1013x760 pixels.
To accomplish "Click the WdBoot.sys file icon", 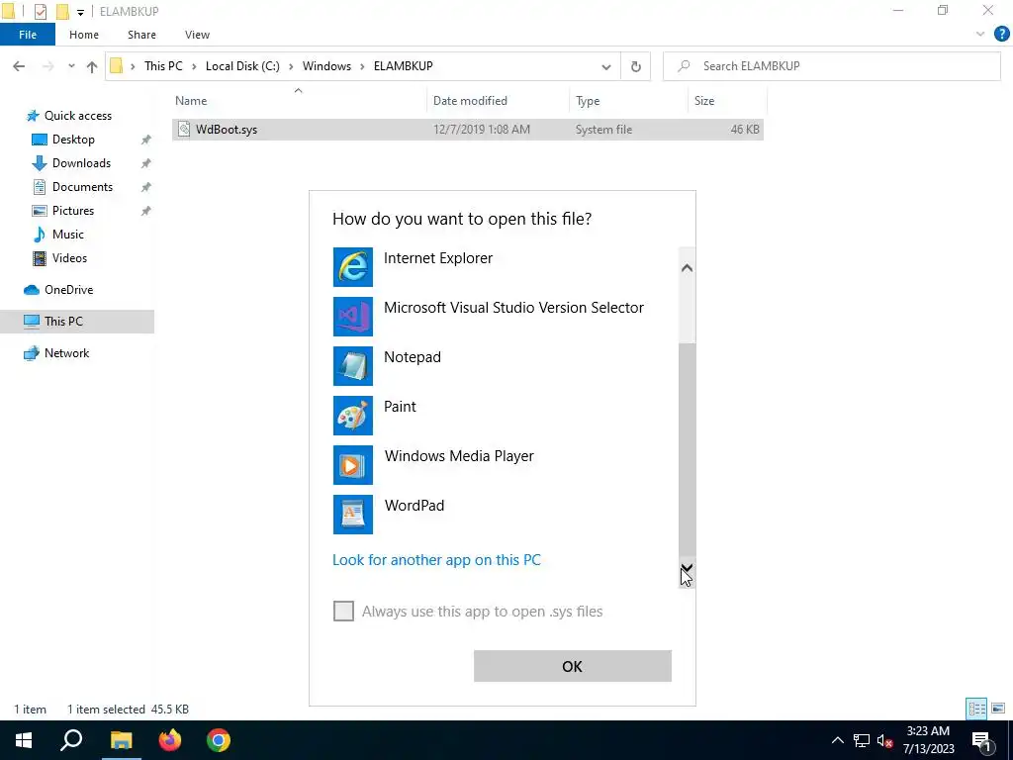I will [x=184, y=130].
